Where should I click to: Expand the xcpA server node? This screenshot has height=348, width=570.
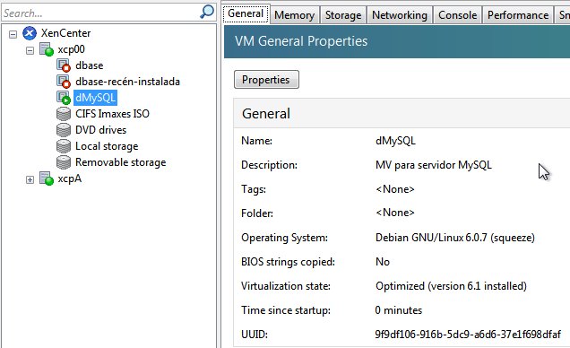(x=30, y=179)
